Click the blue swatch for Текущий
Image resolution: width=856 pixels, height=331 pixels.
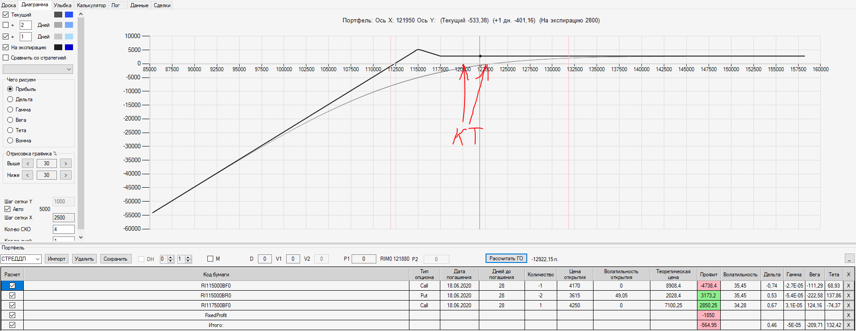point(69,15)
